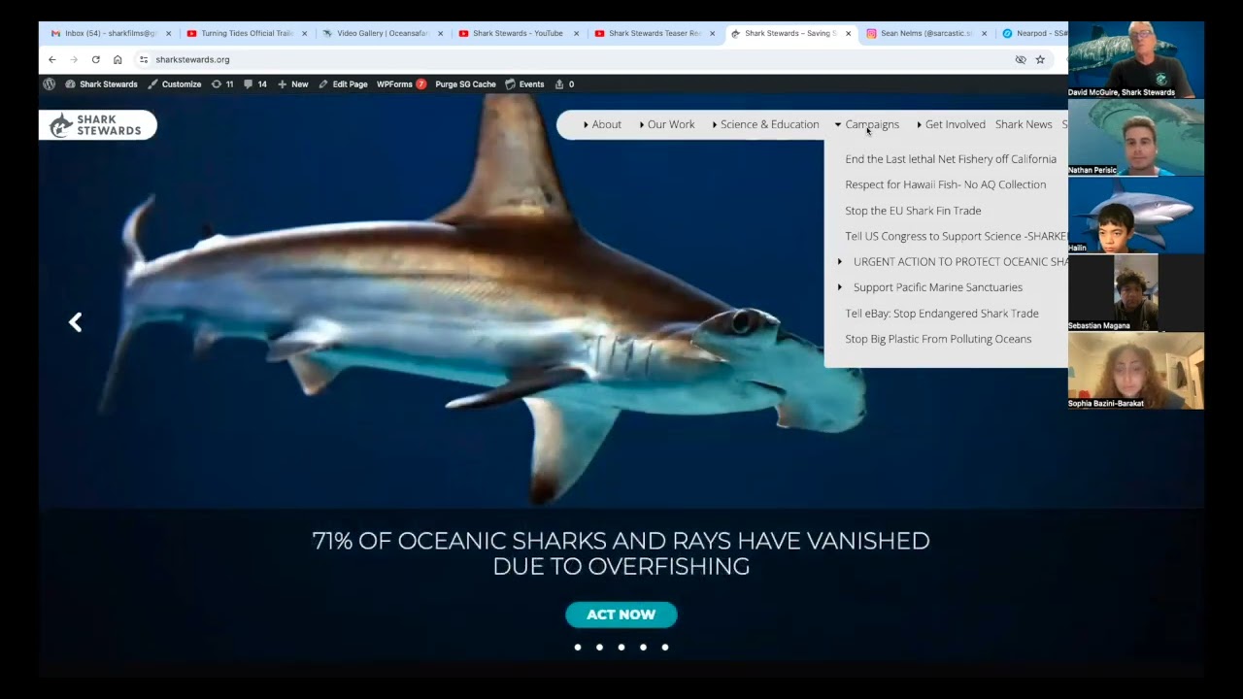Select the first slider dot

coord(578,647)
